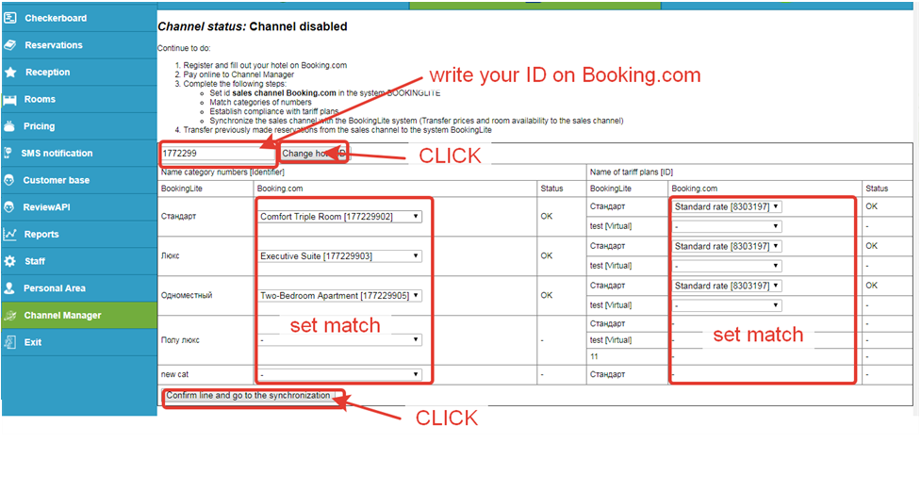Screen dimensions: 921x492
Task: Click the SMS notification icon
Action: coord(8,154)
